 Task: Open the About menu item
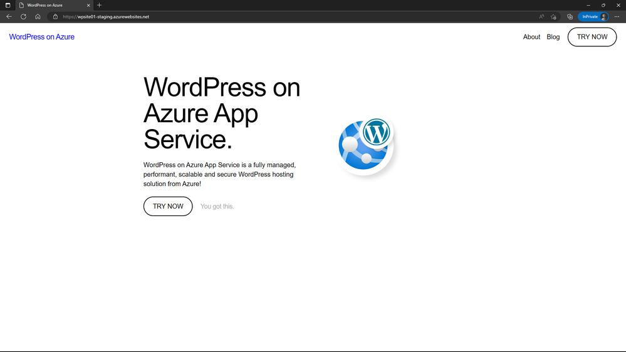(531, 37)
